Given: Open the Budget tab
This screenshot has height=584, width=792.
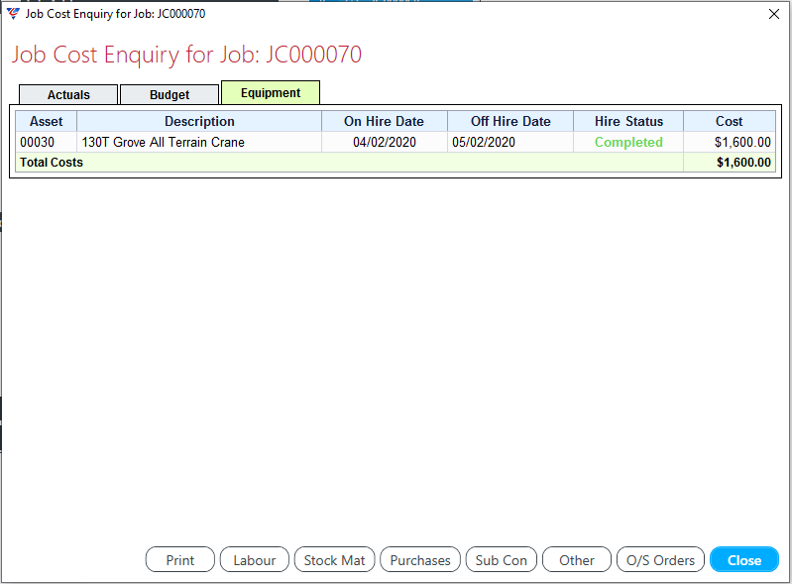Looking at the screenshot, I should coord(170,95).
